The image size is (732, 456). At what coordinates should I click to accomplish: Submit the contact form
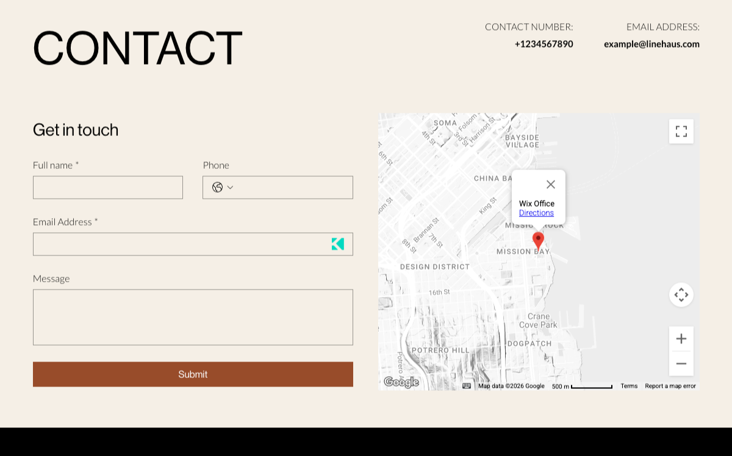tap(193, 374)
